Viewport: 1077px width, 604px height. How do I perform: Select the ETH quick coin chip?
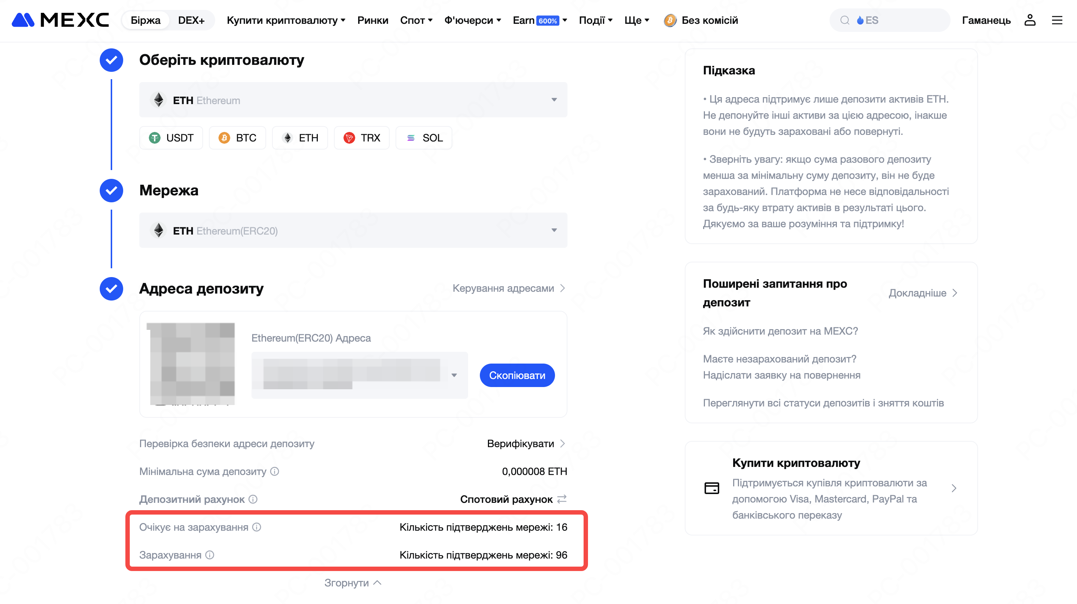pos(300,137)
